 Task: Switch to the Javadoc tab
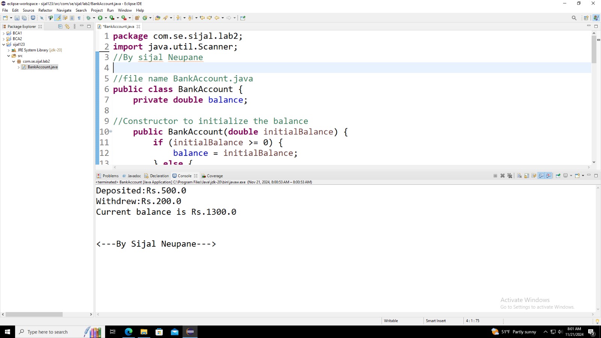pos(132,176)
